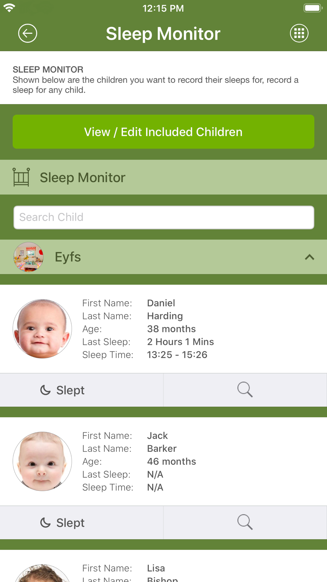Click the crib icon beside Sleep Monitor
327x582 pixels.
point(21,177)
